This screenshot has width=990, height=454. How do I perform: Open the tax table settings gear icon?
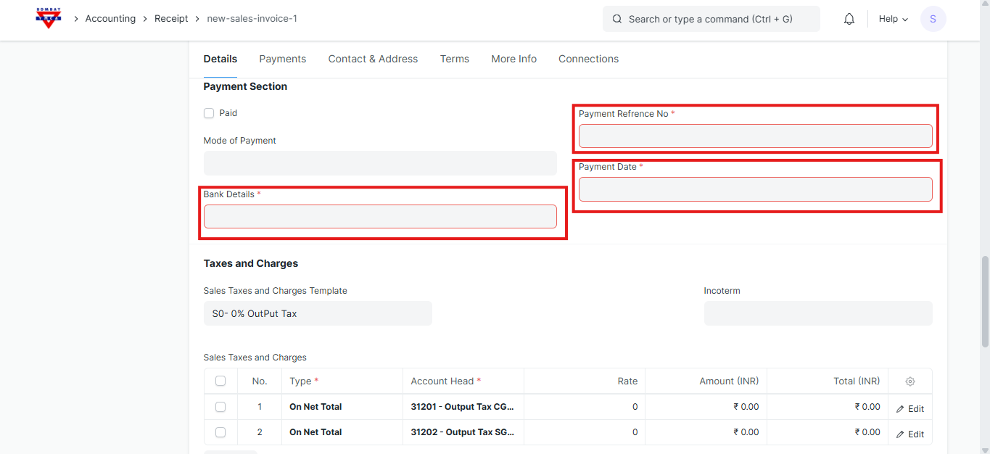tap(910, 381)
